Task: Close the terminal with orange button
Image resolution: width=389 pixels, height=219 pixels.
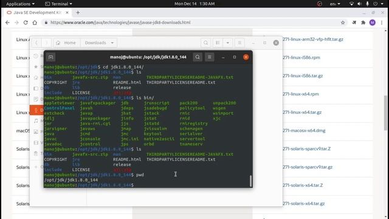Action: [x=246, y=57]
